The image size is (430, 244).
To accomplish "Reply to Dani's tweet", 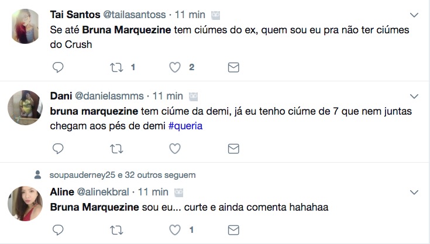I will 58,149.
